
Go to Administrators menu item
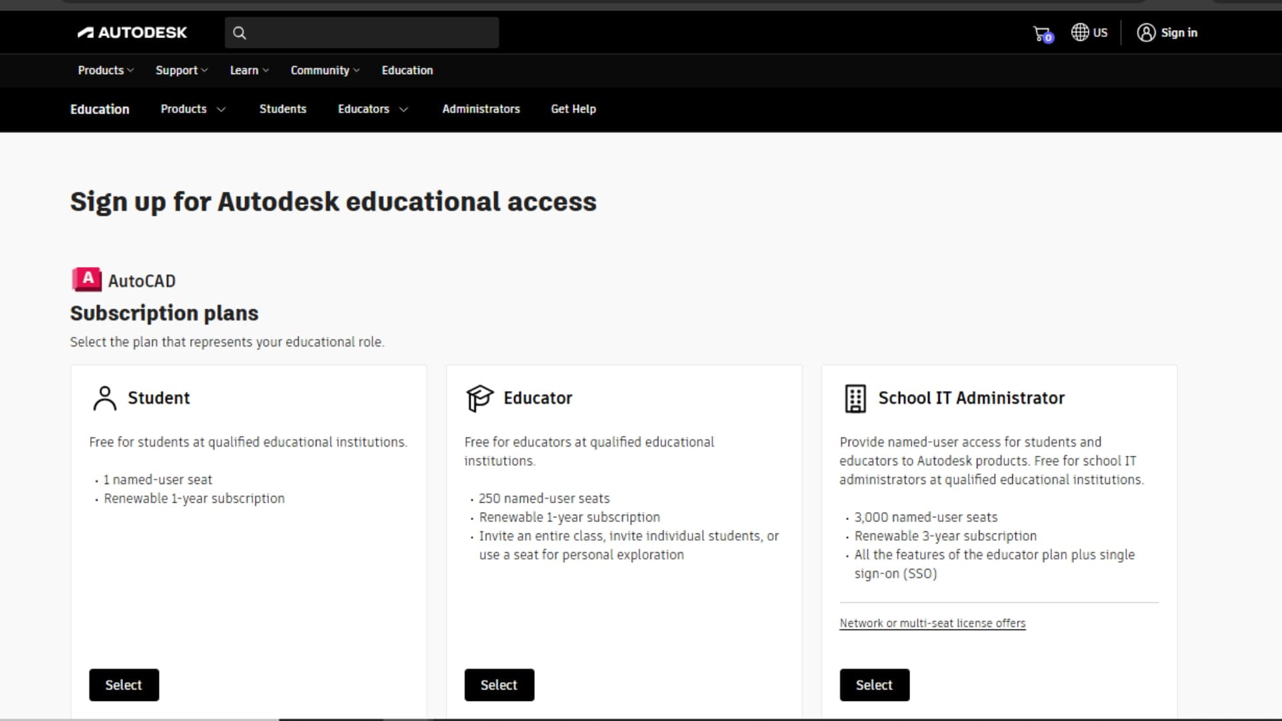[x=481, y=109]
